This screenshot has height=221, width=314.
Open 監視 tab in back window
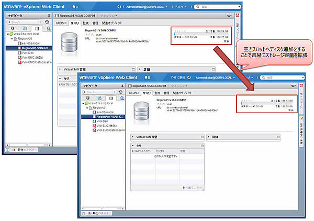pyautogui.click(x=85, y=23)
